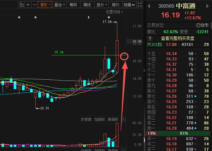
Task: Click the lock icon in chart toolbar
Action: point(21,5)
